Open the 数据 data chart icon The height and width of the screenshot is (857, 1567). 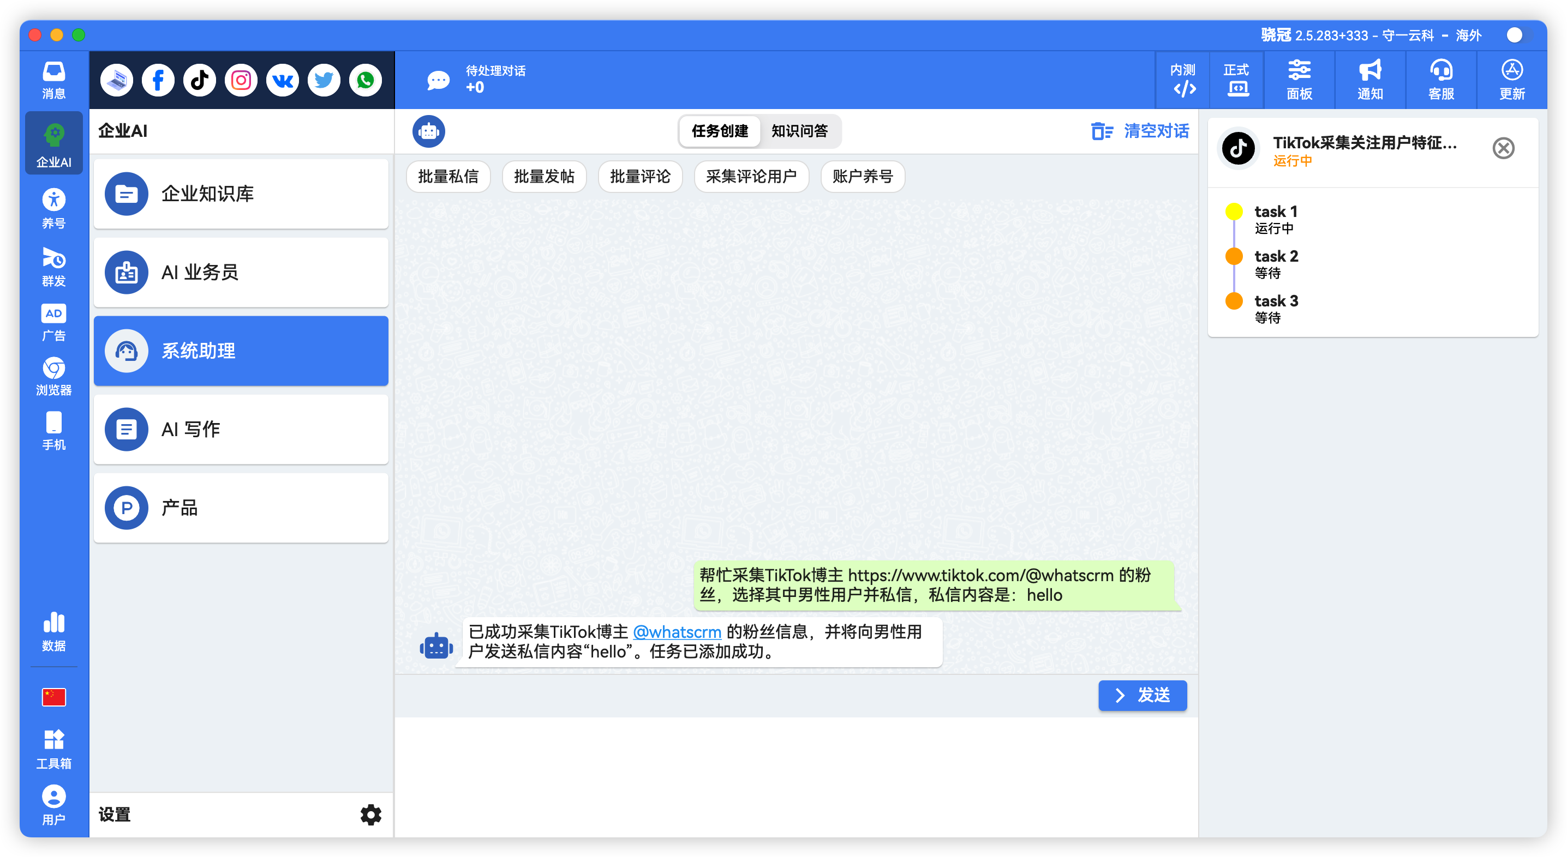pyautogui.click(x=53, y=631)
